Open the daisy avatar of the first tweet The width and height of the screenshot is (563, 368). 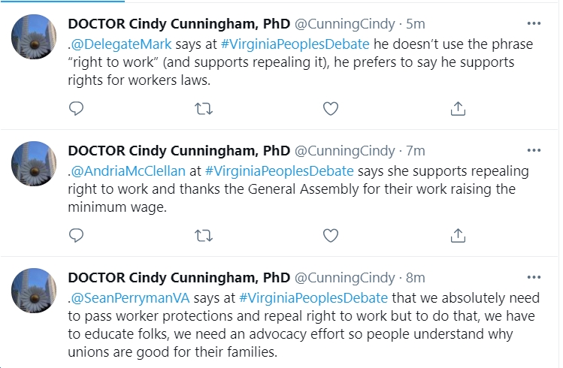coord(34,37)
